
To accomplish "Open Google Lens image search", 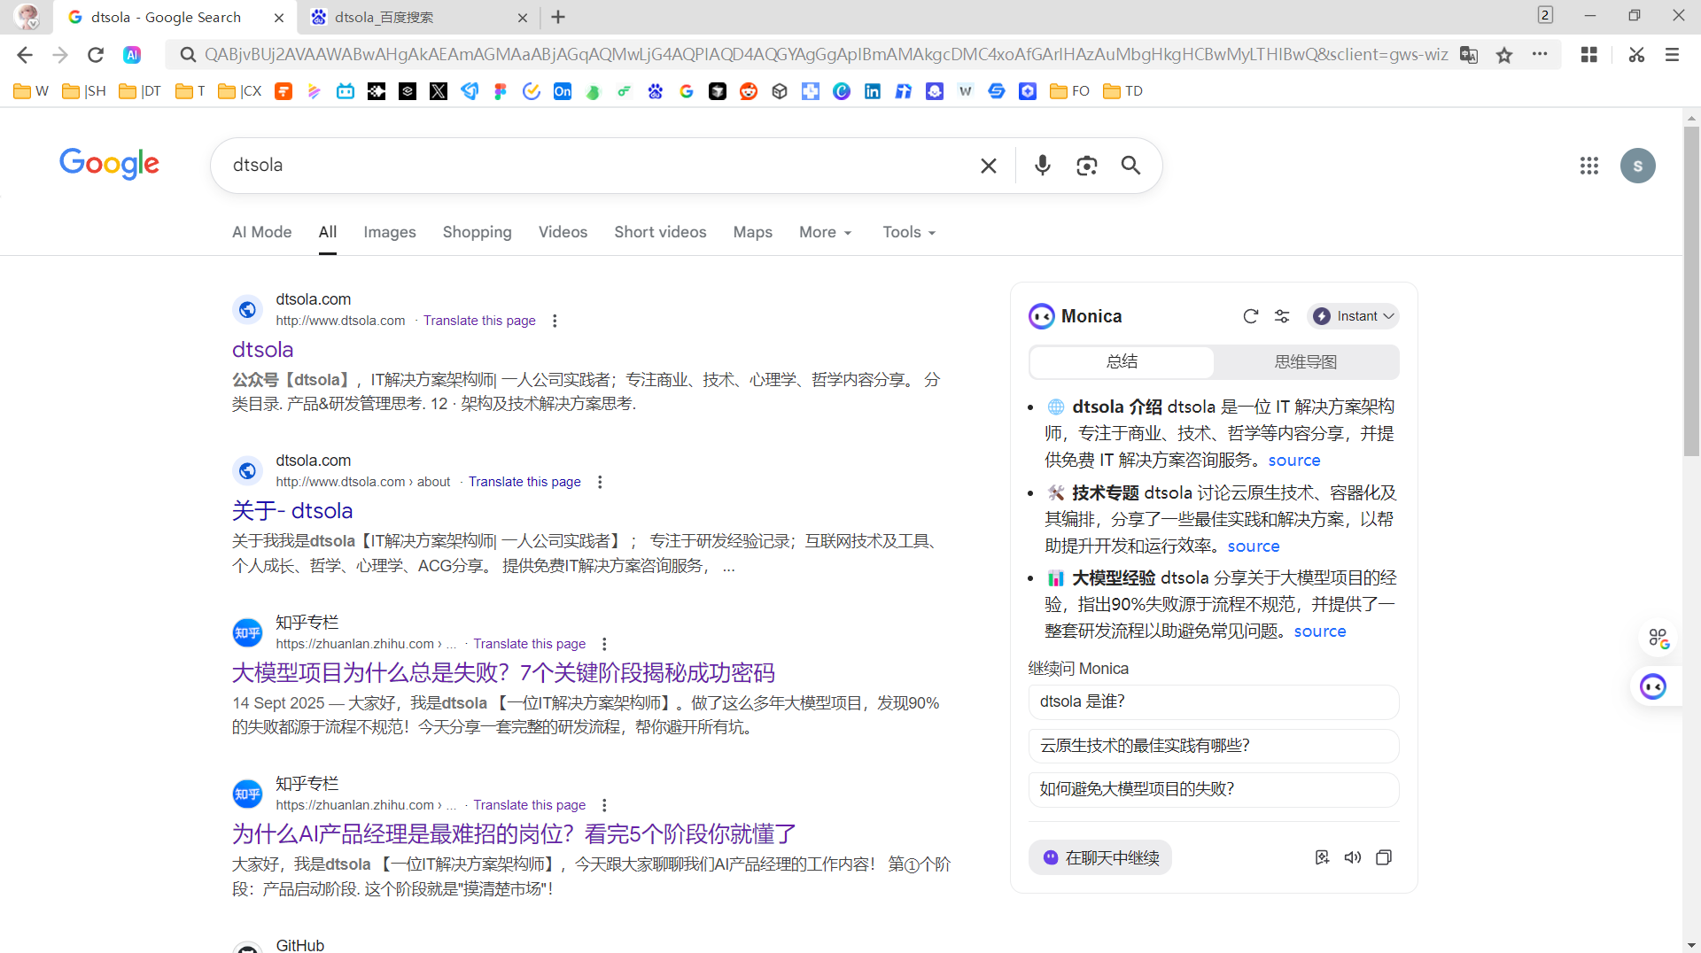I will [1086, 166].
